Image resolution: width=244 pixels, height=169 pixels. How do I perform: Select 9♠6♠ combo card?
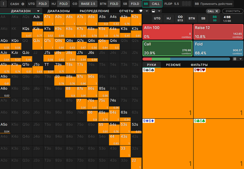(x=168, y=93)
